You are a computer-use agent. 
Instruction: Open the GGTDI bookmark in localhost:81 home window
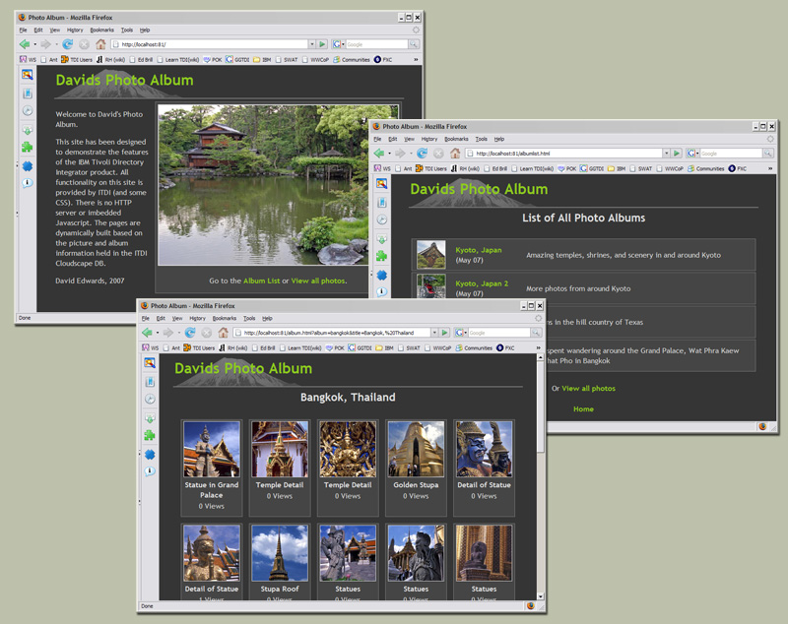coord(237,60)
